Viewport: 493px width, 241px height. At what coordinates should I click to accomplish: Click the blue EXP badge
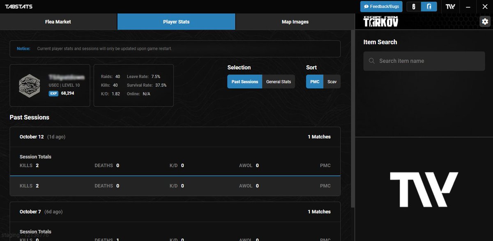(53, 93)
